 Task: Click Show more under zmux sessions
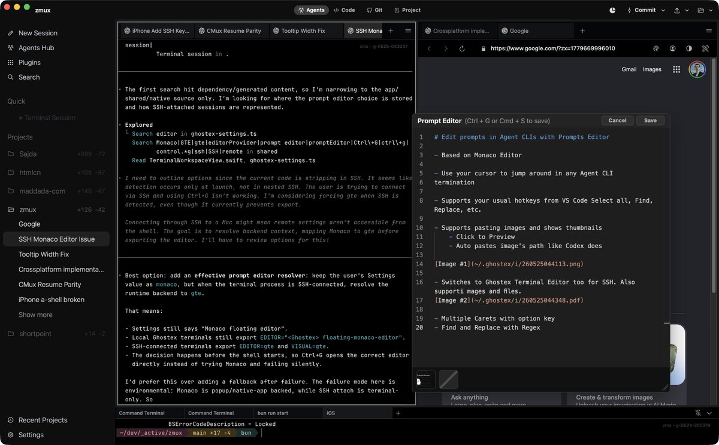coord(35,315)
